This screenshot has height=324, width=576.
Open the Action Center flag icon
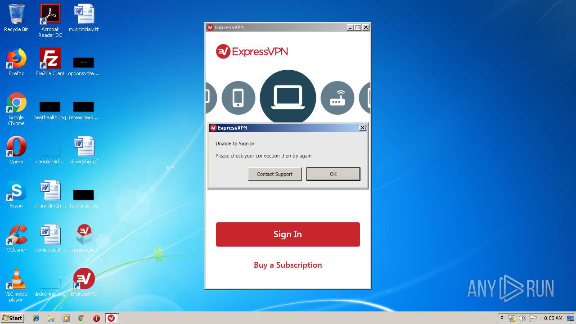pyautogui.click(x=533, y=318)
